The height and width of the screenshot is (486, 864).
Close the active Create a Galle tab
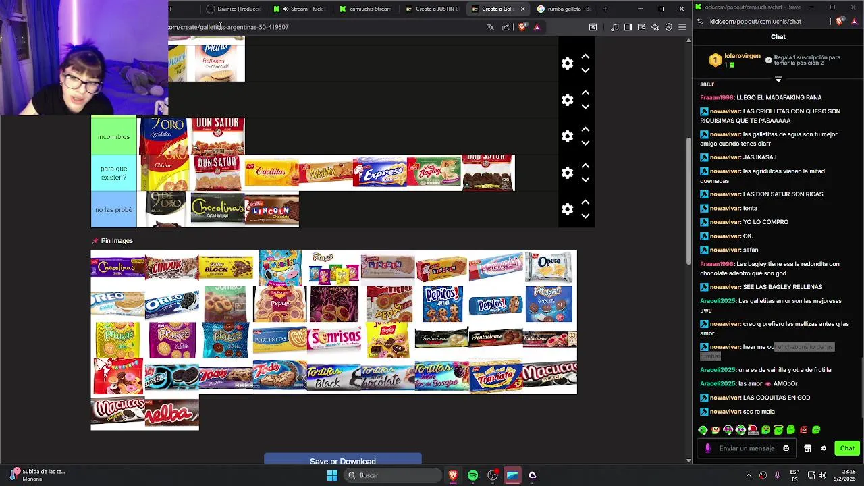pos(522,9)
